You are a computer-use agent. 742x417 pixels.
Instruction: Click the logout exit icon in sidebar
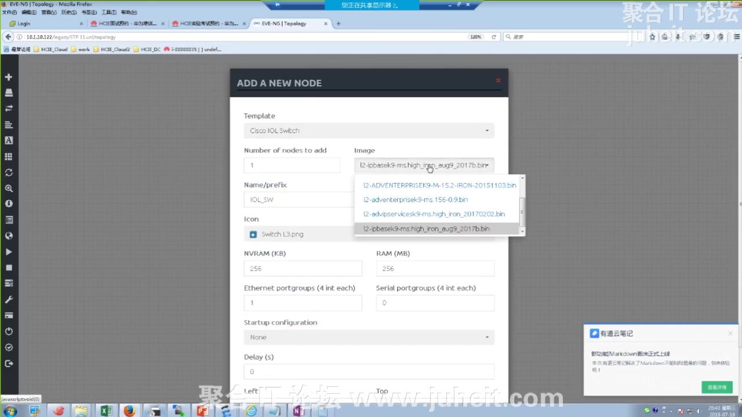point(9,363)
